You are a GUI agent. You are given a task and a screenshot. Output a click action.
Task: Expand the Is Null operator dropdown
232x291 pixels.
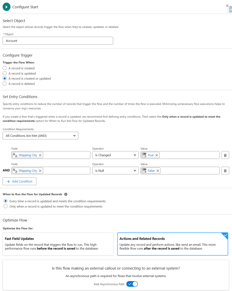point(115,171)
